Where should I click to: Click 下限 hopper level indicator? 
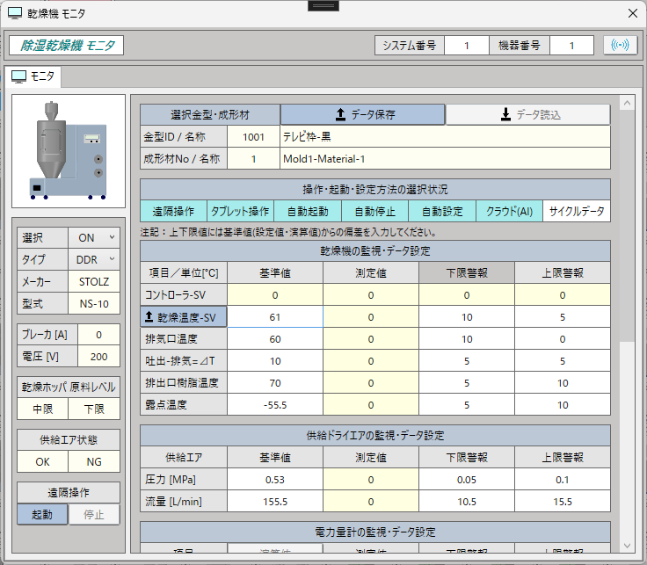point(94,409)
